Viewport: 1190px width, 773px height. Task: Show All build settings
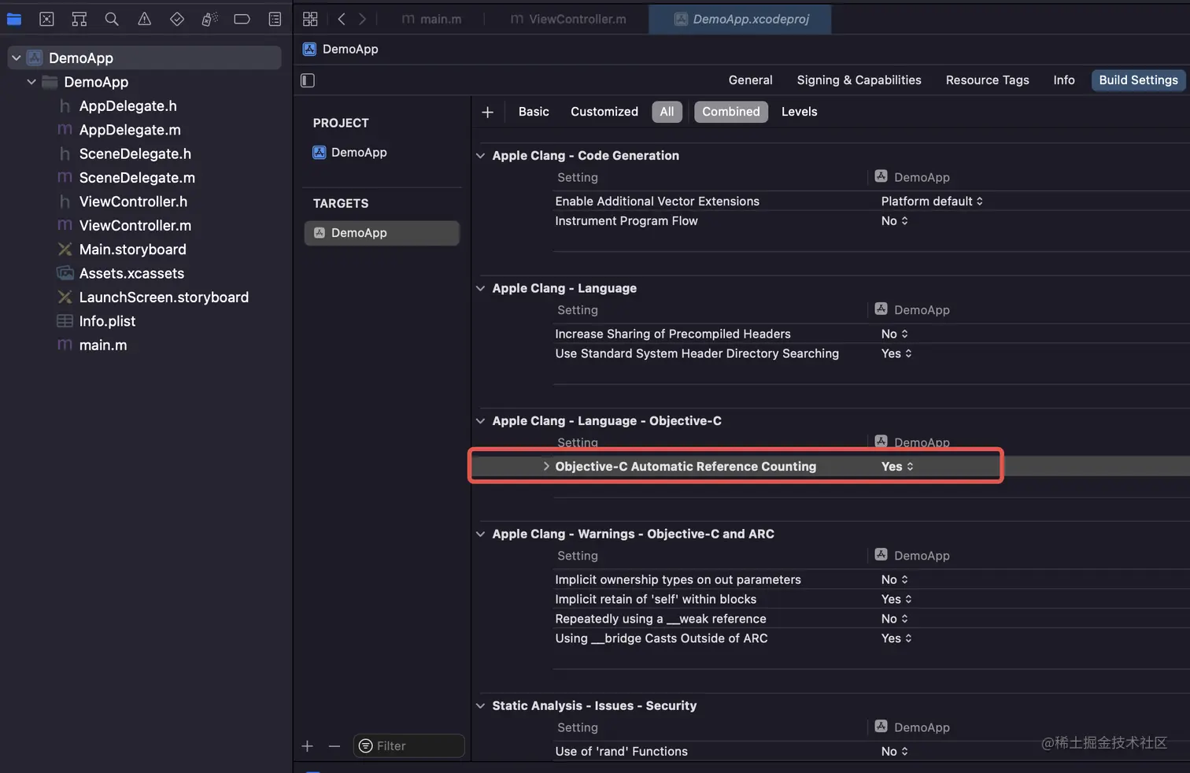coord(667,112)
